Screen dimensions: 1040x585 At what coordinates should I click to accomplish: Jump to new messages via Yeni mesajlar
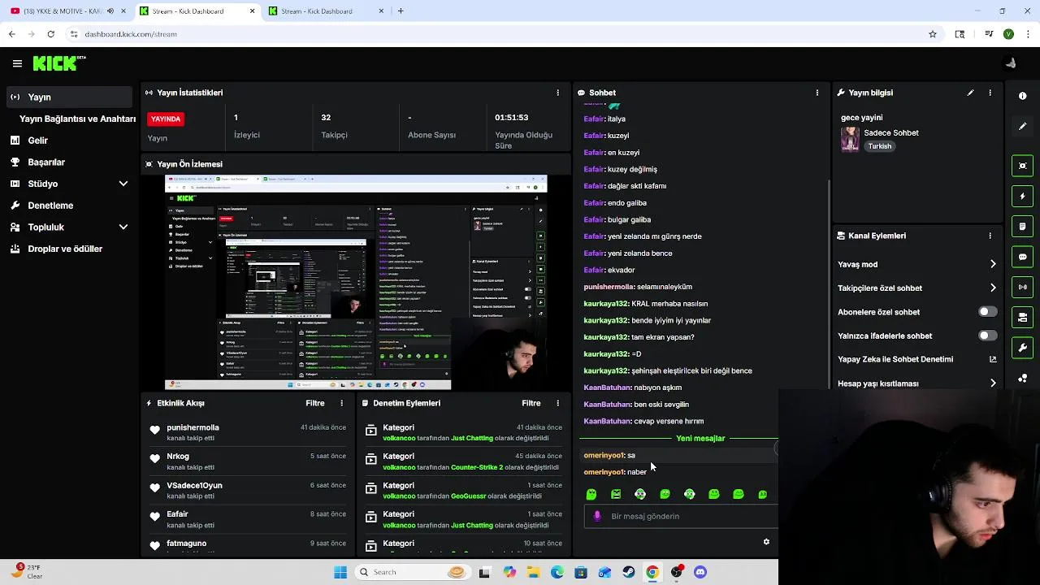(700, 438)
